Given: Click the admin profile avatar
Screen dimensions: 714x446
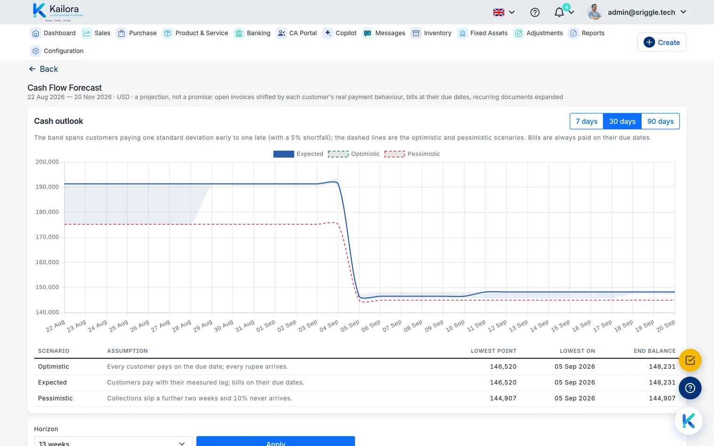Looking at the screenshot, I should [x=595, y=12].
